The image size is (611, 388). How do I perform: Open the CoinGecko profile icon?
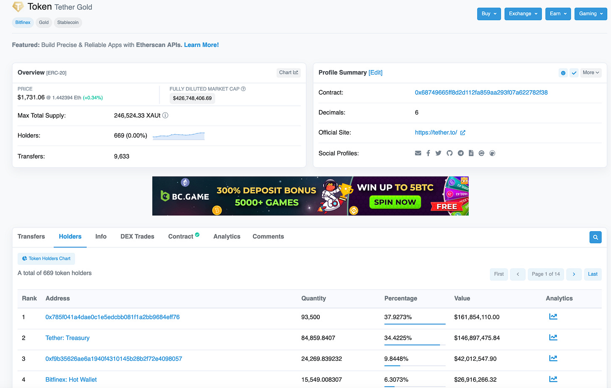pos(493,153)
